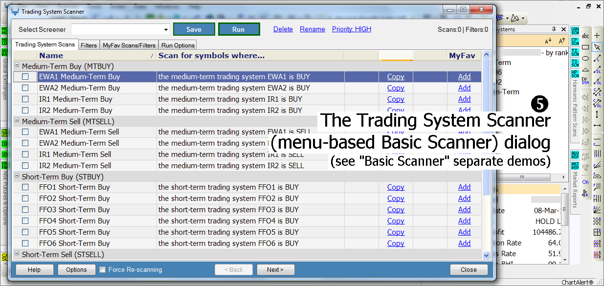Switch to the Filters tab
This screenshot has width=604, height=286.
[x=89, y=45]
